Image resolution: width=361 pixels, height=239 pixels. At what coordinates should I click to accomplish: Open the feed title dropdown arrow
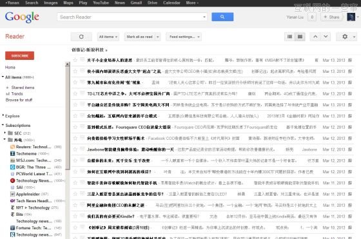point(106,50)
